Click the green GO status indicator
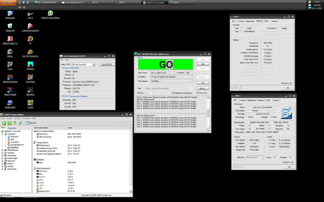This screenshot has width=324, height=202. click(166, 64)
